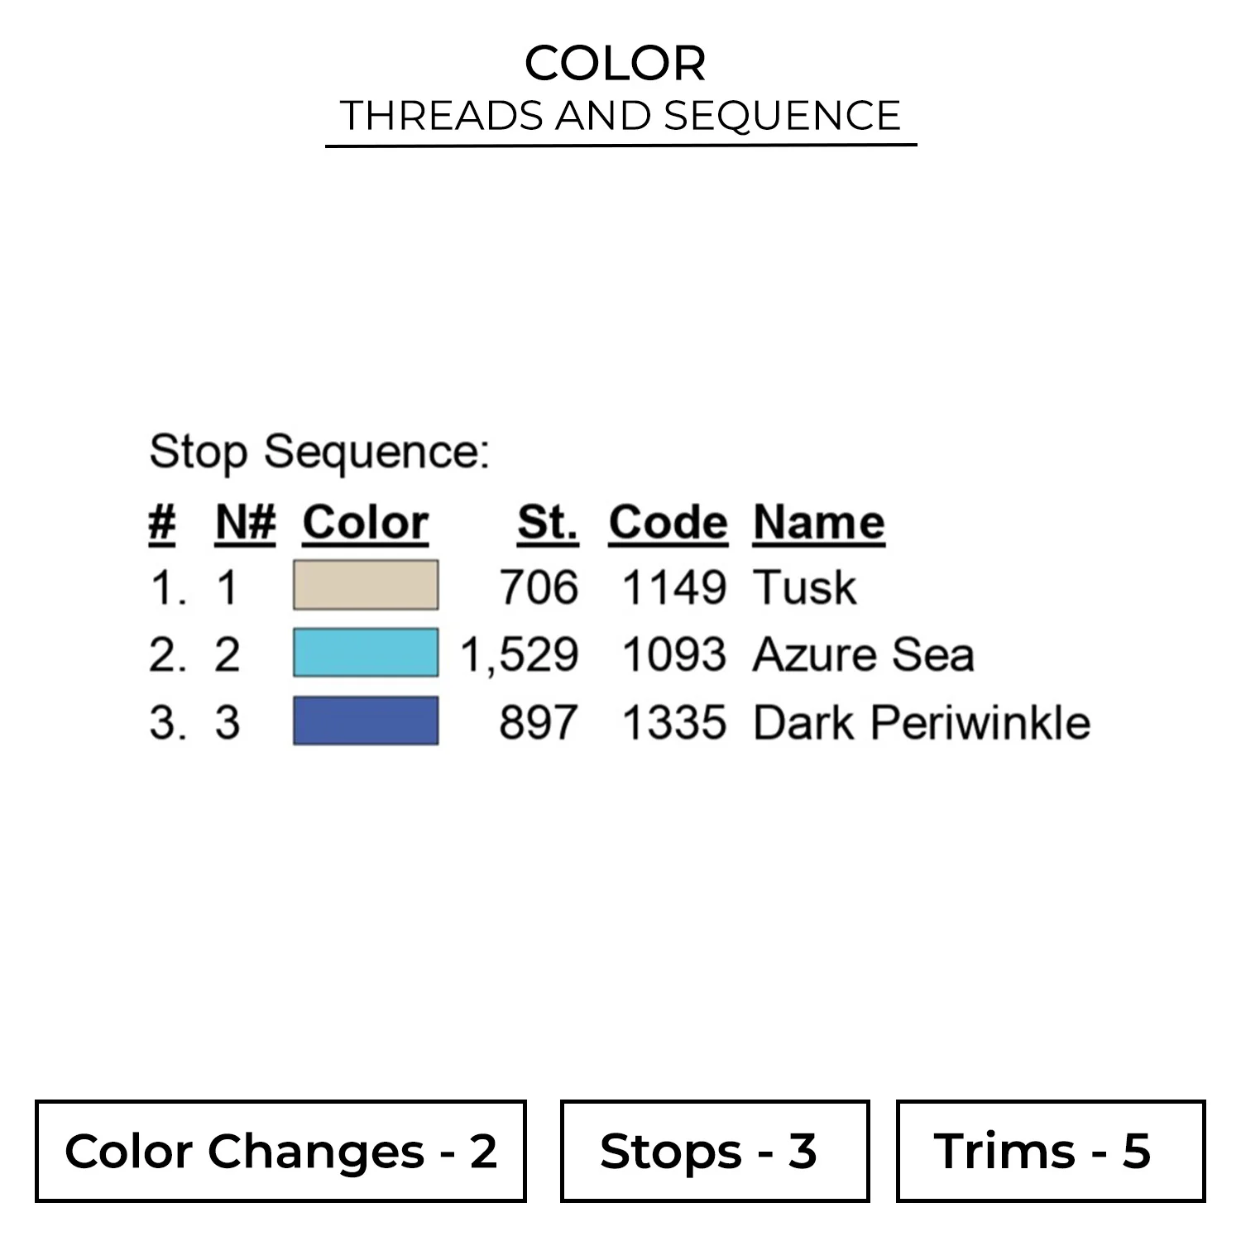Click the Dark Periwinkle thread name

pos(921,722)
